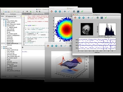The width and height of the screenshot is (123, 92).
Task: Expand the micro_seismic folder
Action: click(4, 22)
